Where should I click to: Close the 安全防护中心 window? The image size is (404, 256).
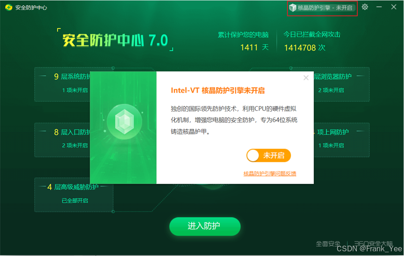point(393,7)
